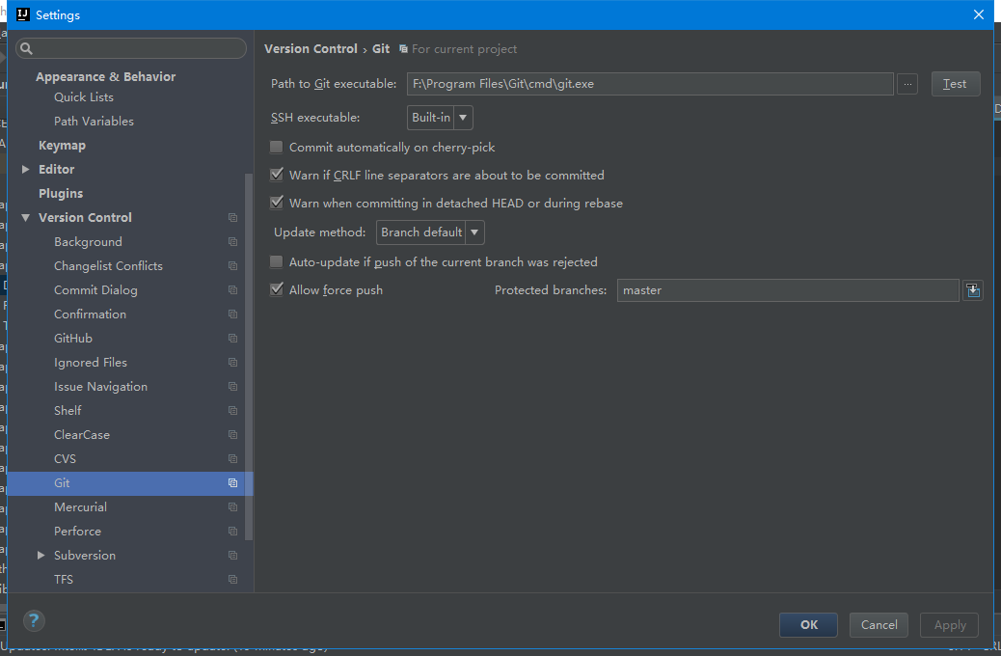Toggle Warn when committing in detached HEAD

277,203
